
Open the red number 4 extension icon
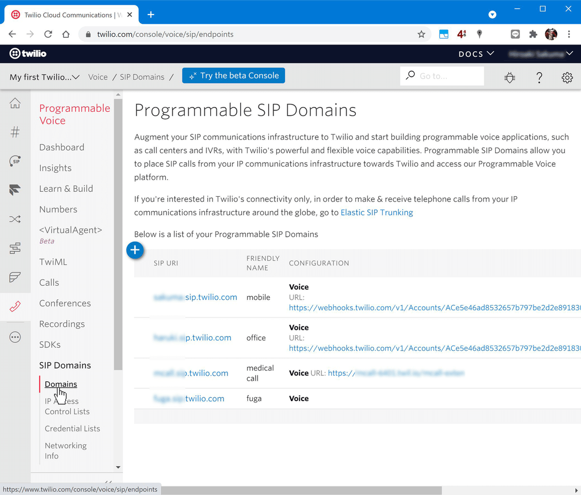(461, 34)
